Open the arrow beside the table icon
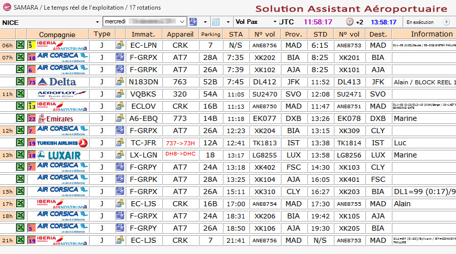 pyautogui.click(x=228, y=22)
